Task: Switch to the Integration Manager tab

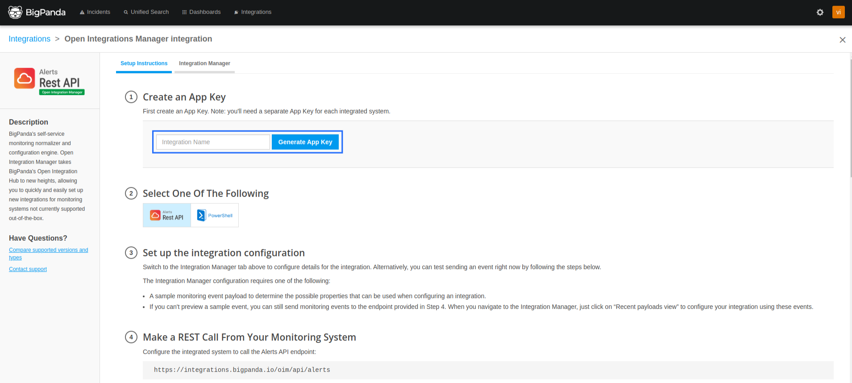Action: click(x=204, y=63)
